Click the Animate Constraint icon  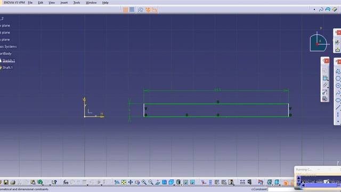[324, 92]
